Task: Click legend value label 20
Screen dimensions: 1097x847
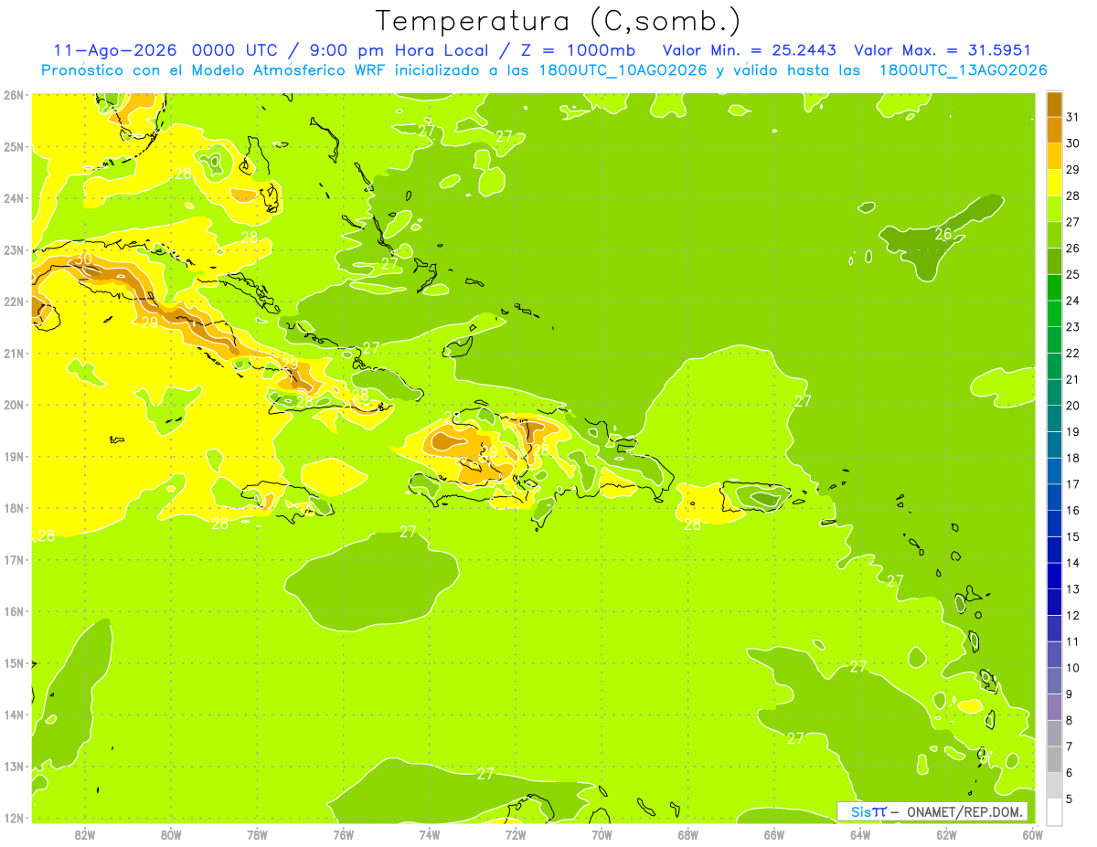Action: (1072, 406)
